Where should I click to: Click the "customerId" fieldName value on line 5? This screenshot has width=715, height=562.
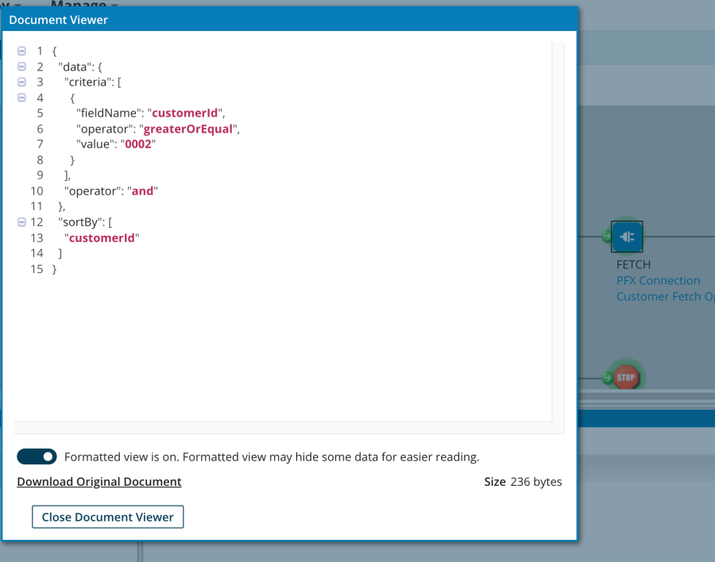(188, 113)
